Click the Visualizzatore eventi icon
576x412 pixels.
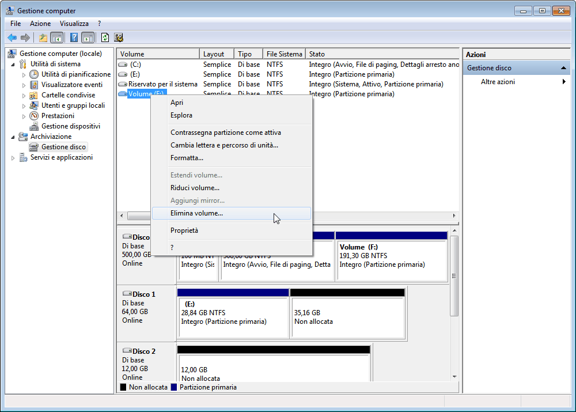point(34,85)
